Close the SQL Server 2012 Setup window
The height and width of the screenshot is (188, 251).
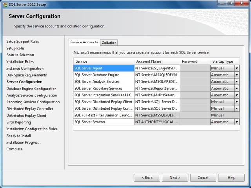[242, 3]
